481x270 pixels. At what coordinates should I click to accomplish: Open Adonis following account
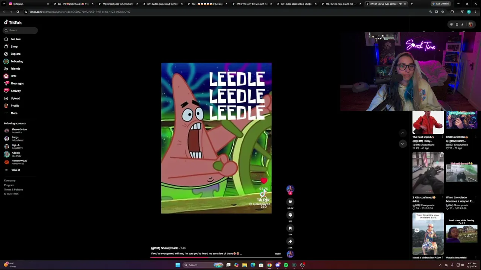[13, 154]
